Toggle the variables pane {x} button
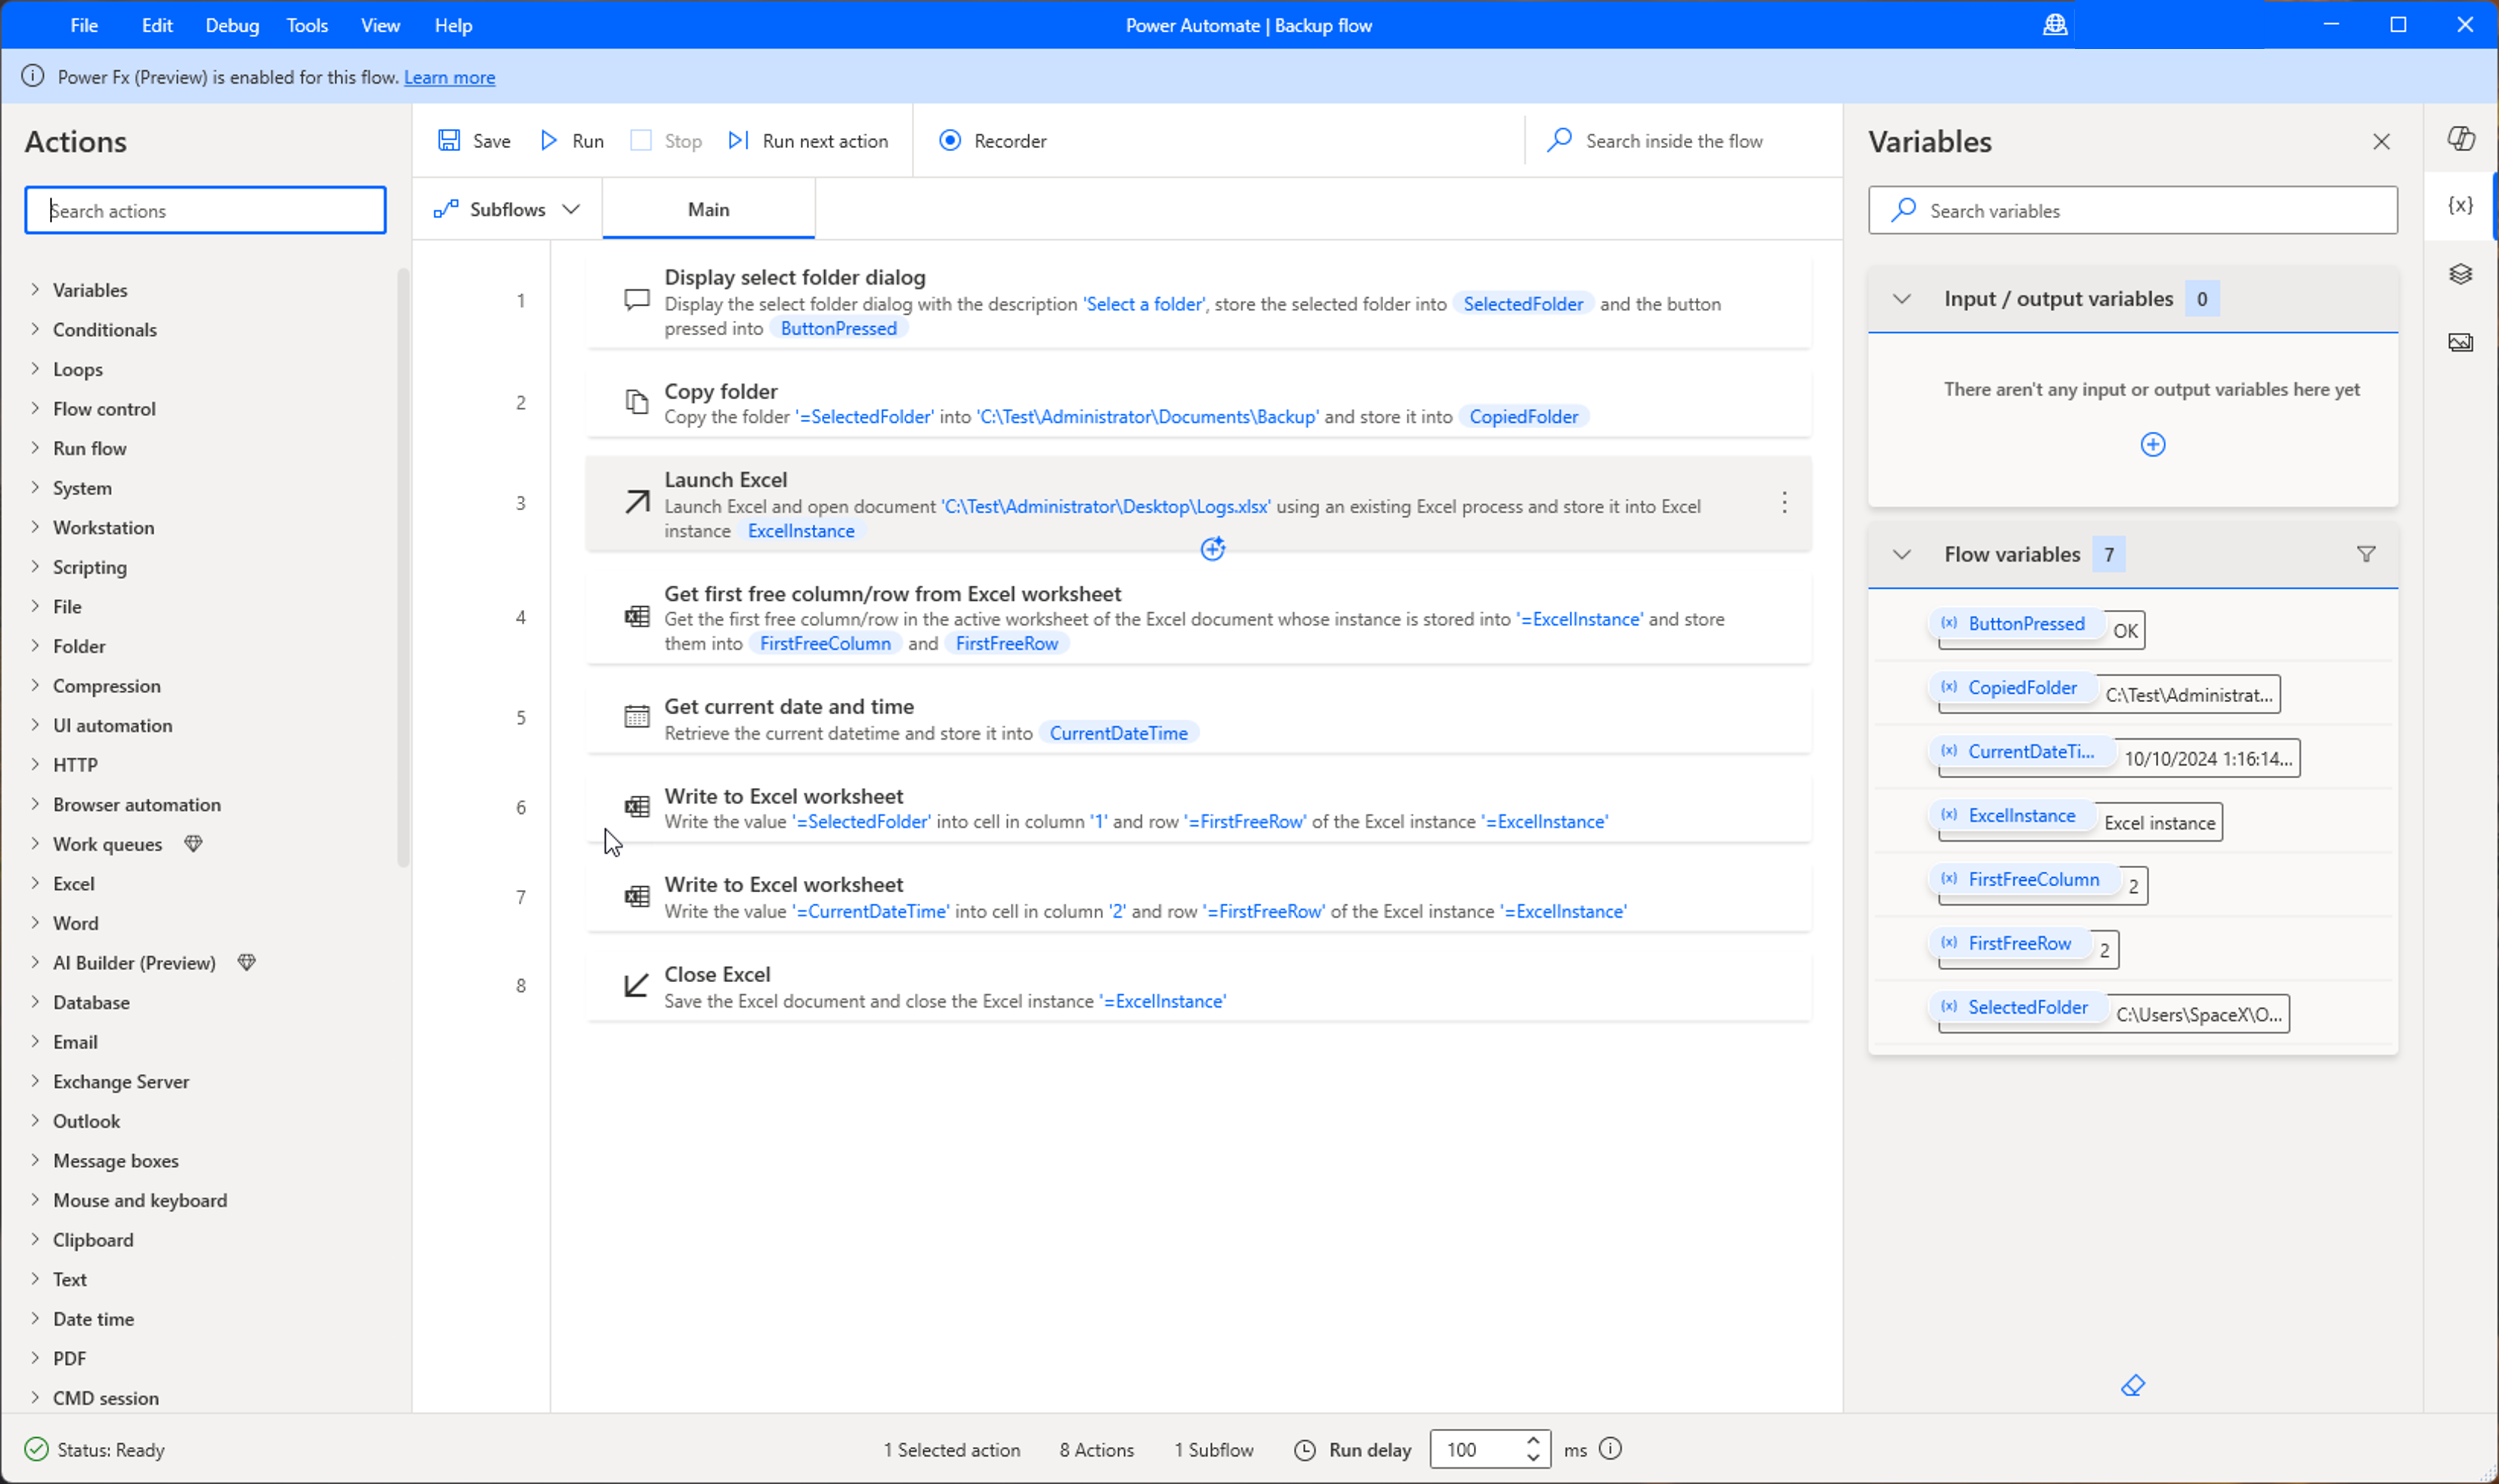This screenshot has width=2499, height=1484. tap(2461, 205)
